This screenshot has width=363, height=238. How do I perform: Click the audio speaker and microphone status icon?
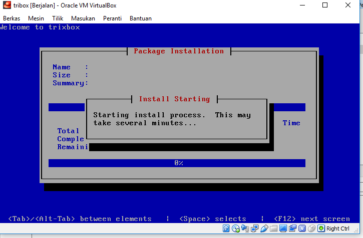point(245,229)
